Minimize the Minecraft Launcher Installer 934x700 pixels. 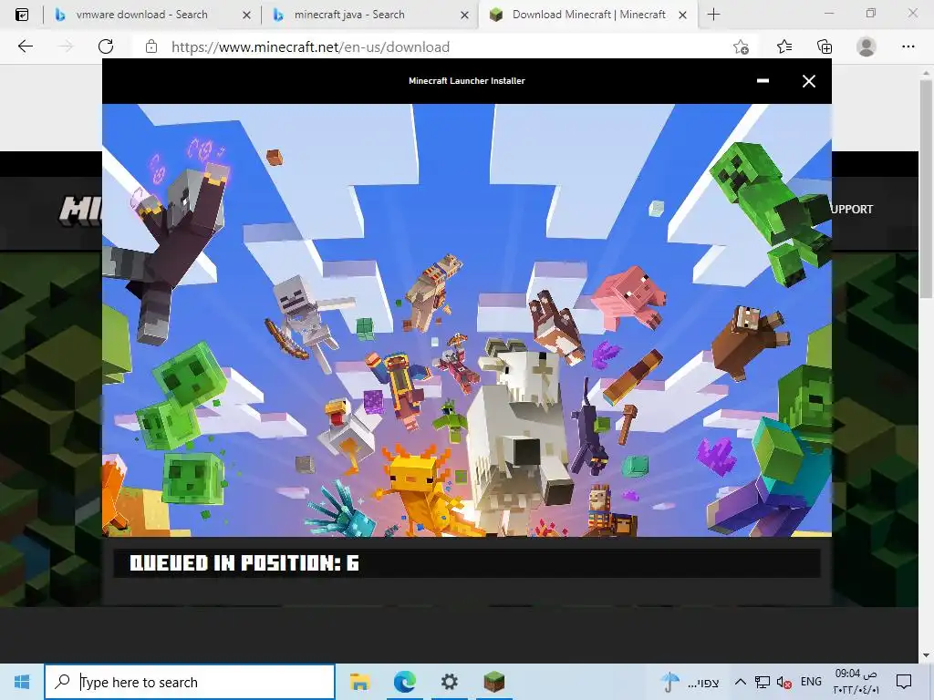pos(763,81)
